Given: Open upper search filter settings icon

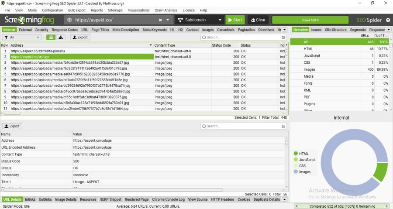Looking at the screenshot, I should (283, 37).
